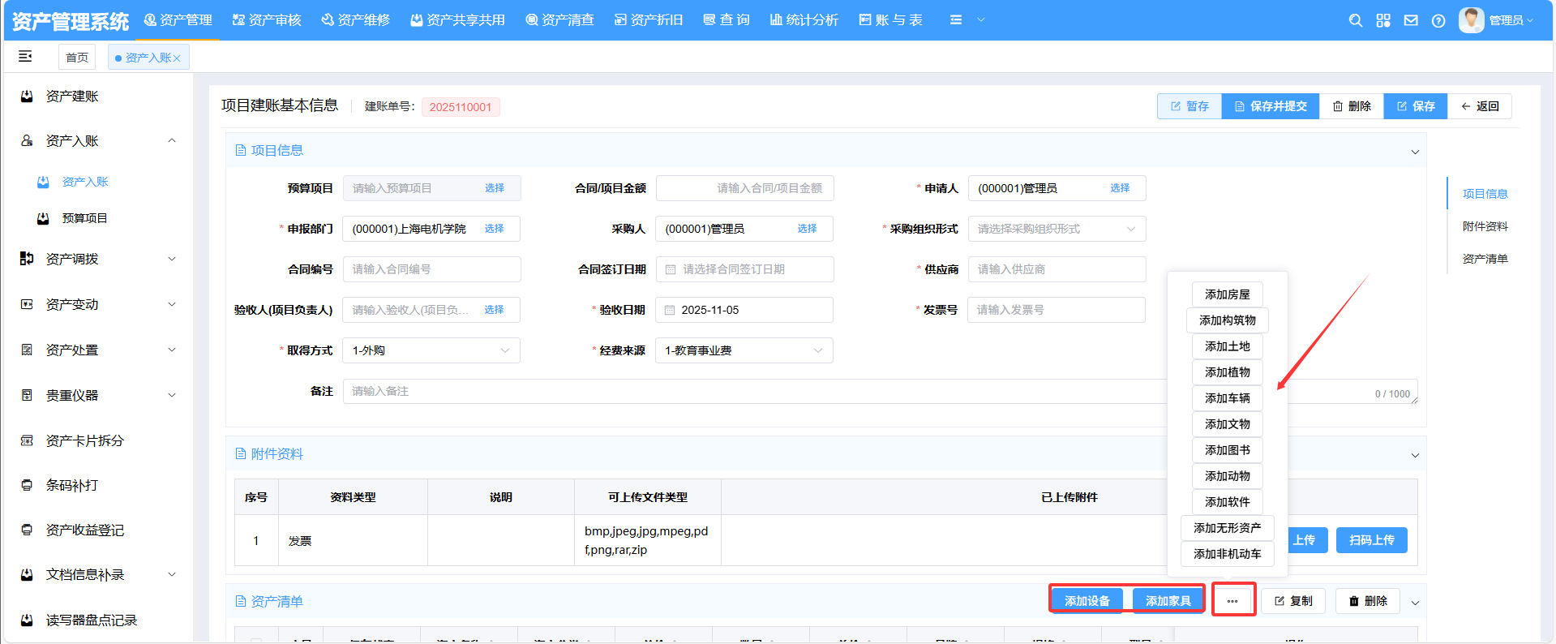This screenshot has height=644, width=1556.
Task: Click into the 供应商 input field
Action: (1057, 269)
